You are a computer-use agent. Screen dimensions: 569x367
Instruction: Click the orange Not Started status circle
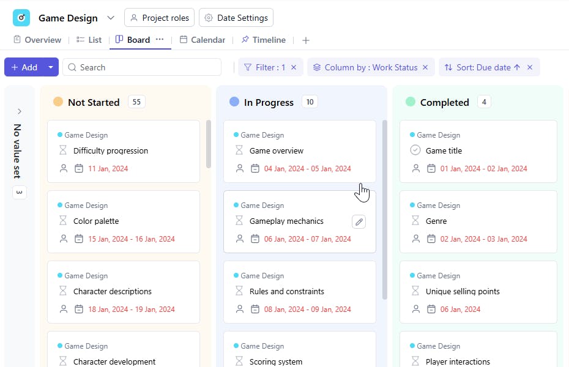point(58,102)
